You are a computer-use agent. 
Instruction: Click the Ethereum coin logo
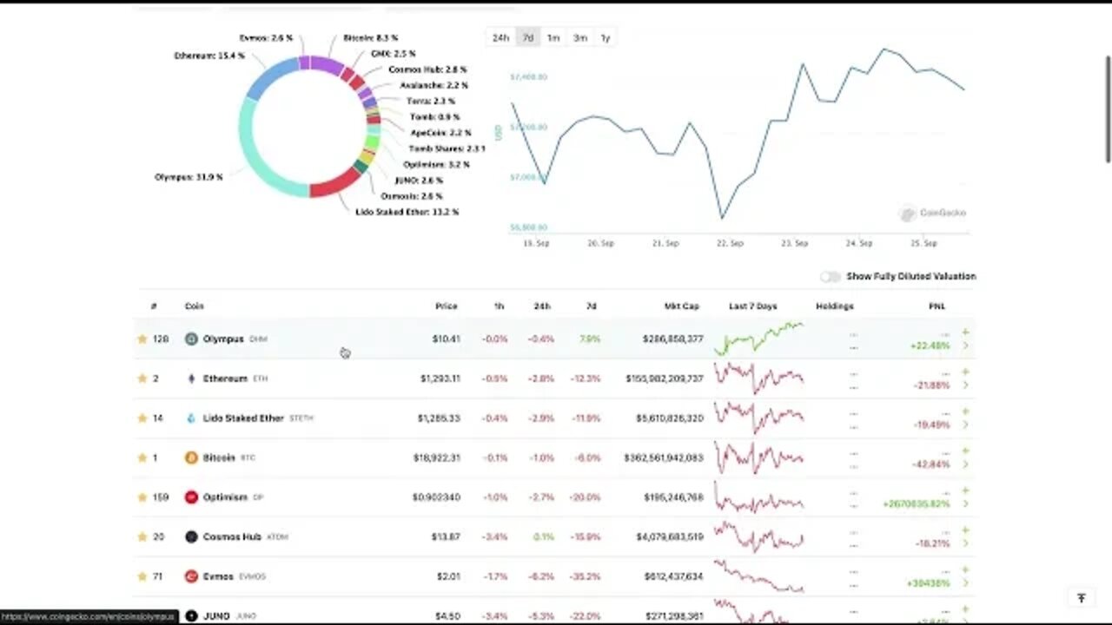point(191,378)
